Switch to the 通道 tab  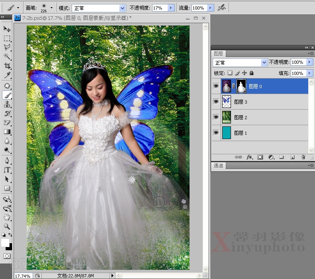[218, 166]
